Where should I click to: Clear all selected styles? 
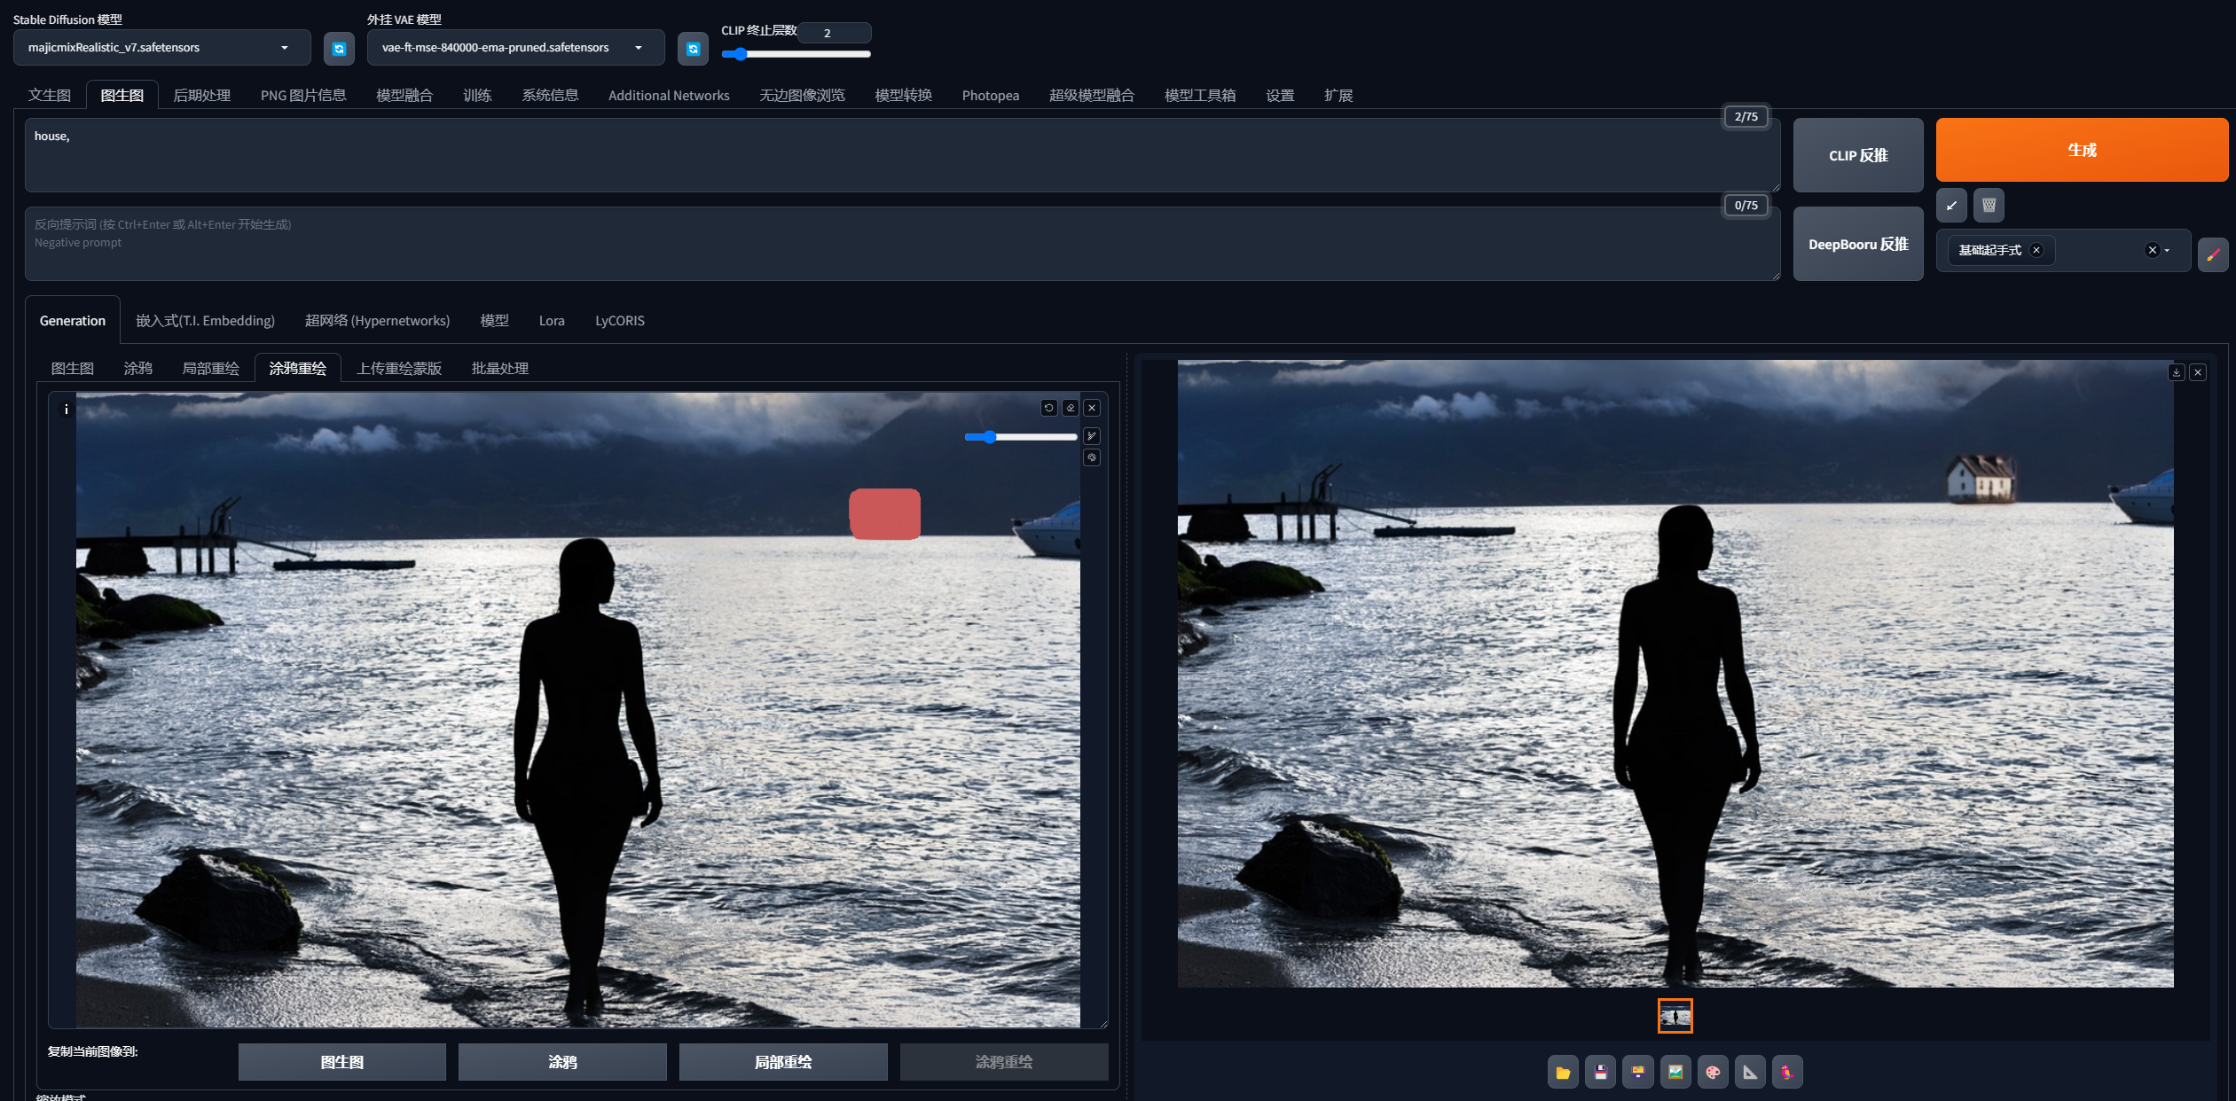[2152, 250]
